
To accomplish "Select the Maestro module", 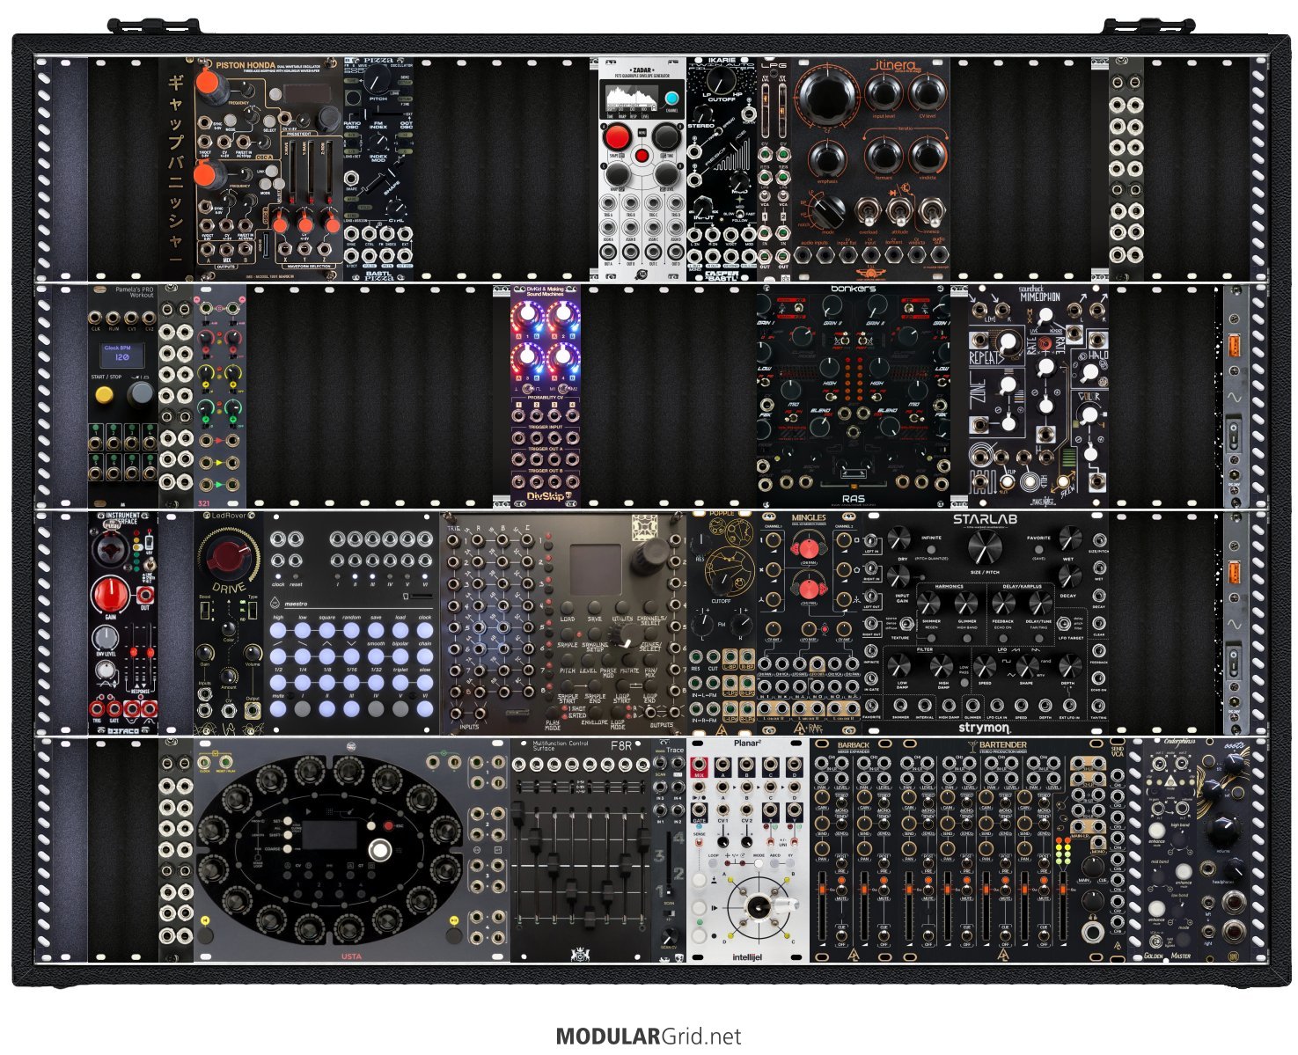I will coord(352,622).
